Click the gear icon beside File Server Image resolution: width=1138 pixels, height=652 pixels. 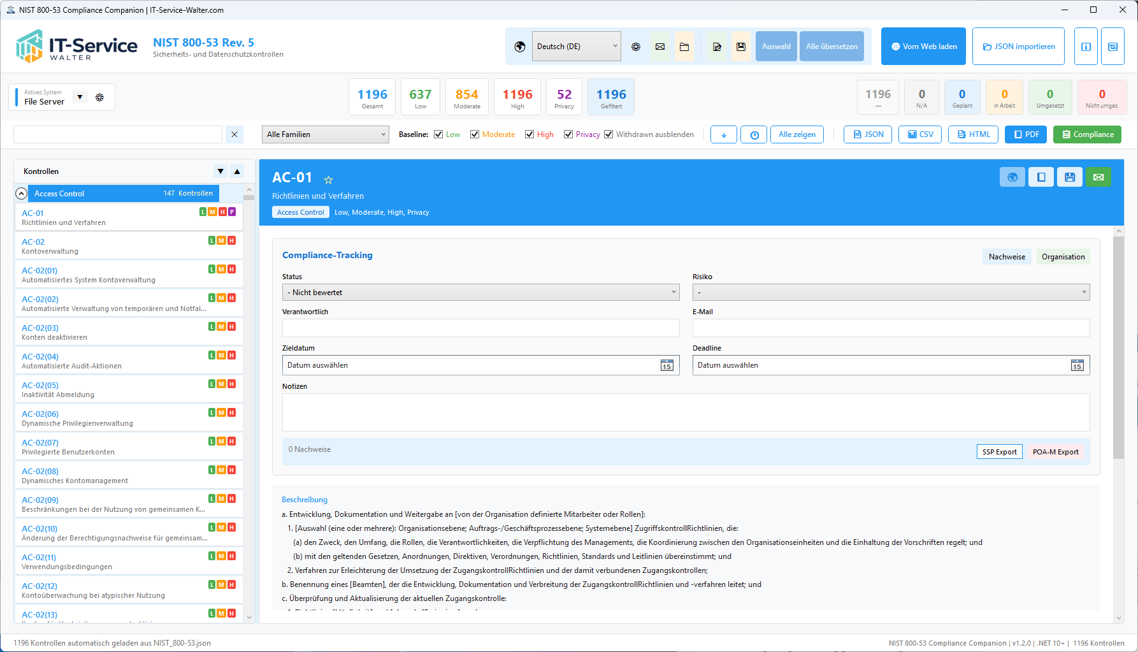(99, 98)
